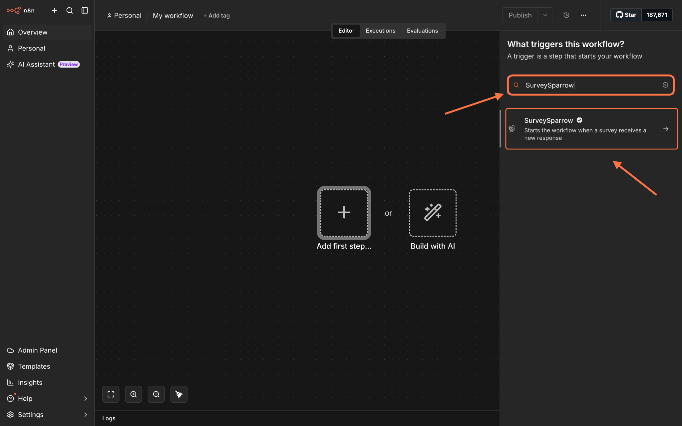Click SurveySparrow verified badge
Viewport: 682px width, 426px height.
[x=579, y=120]
